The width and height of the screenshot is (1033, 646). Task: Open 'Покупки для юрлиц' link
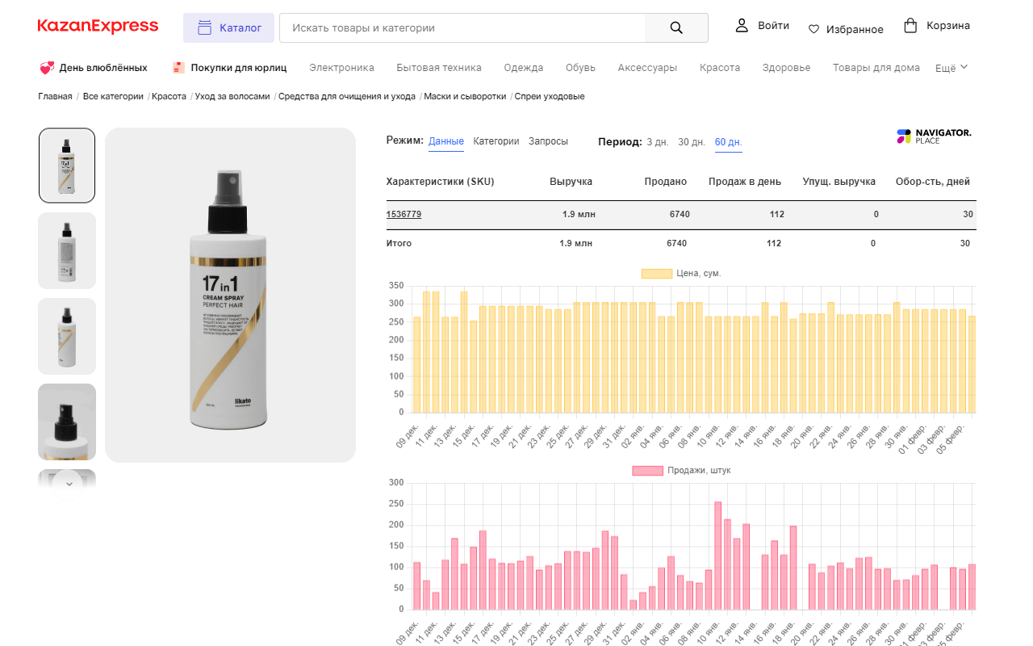tap(239, 68)
